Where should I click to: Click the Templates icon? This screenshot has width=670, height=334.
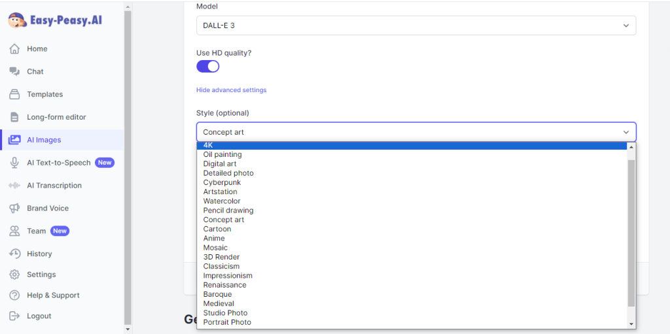14,94
